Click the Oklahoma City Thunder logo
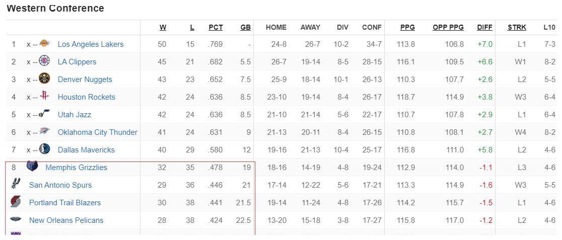The width and height of the screenshot is (562, 240). 44,131
